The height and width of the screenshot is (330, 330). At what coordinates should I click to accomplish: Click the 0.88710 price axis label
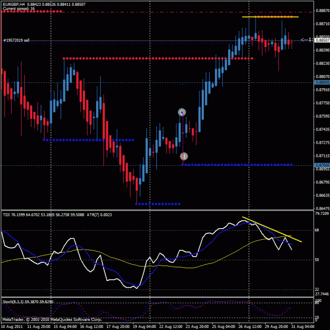(x=323, y=24)
